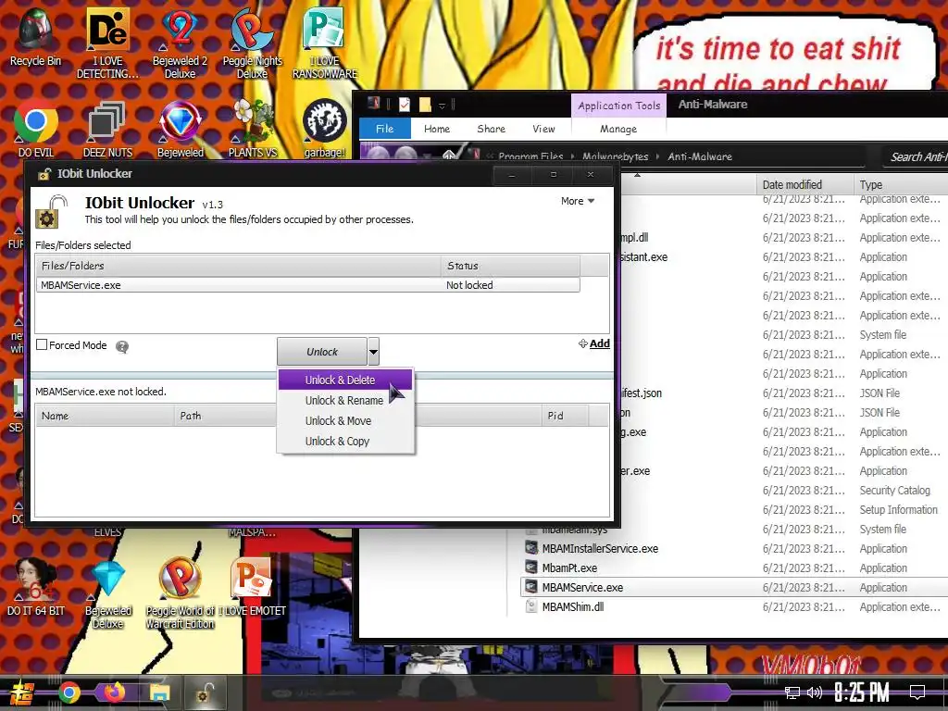The image size is (948, 711).
Task: Enable the Forced Mode checkbox
Action: (42, 344)
